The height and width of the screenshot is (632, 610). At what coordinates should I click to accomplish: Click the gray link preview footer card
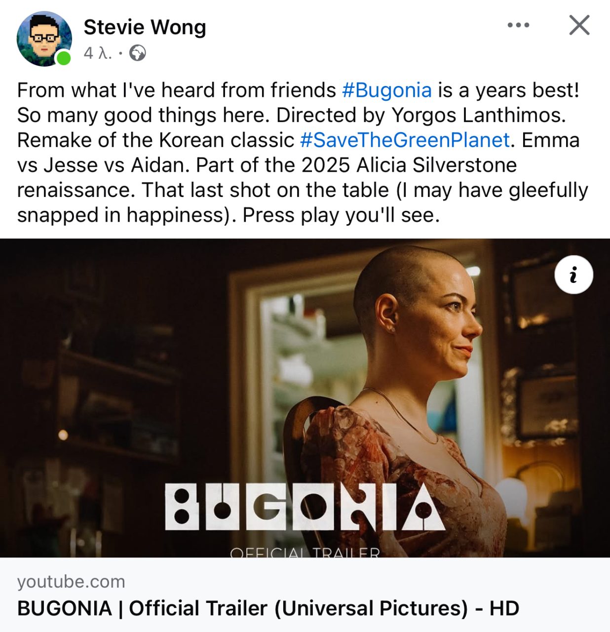coord(305,594)
